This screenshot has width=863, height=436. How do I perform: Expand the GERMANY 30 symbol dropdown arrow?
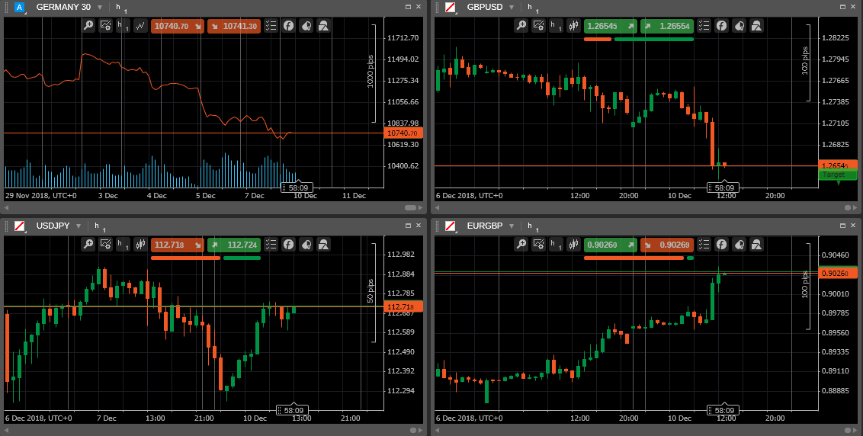100,7
